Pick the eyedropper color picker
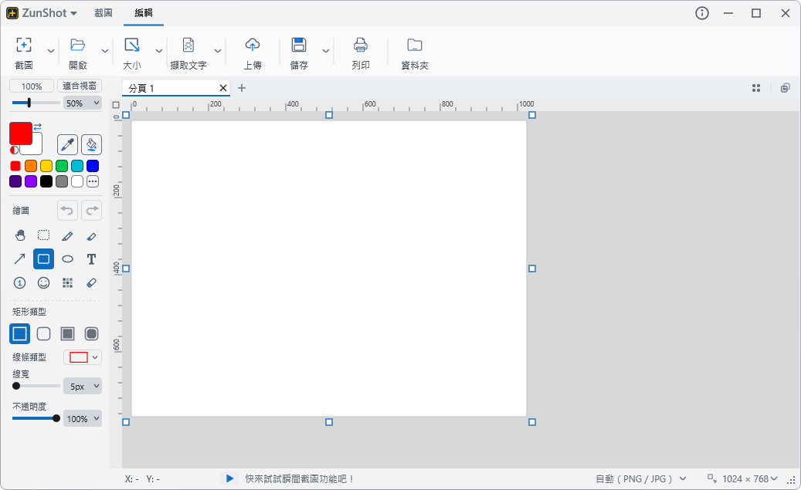 coord(67,145)
